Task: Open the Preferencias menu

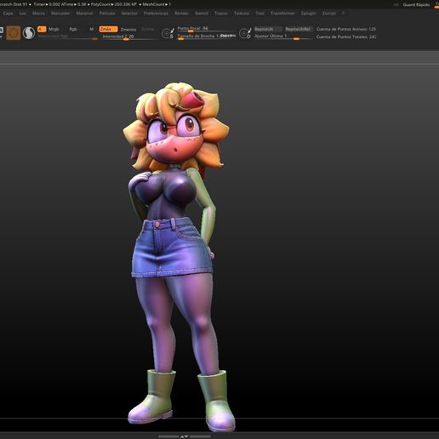Action: pyautogui.click(x=156, y=13)
